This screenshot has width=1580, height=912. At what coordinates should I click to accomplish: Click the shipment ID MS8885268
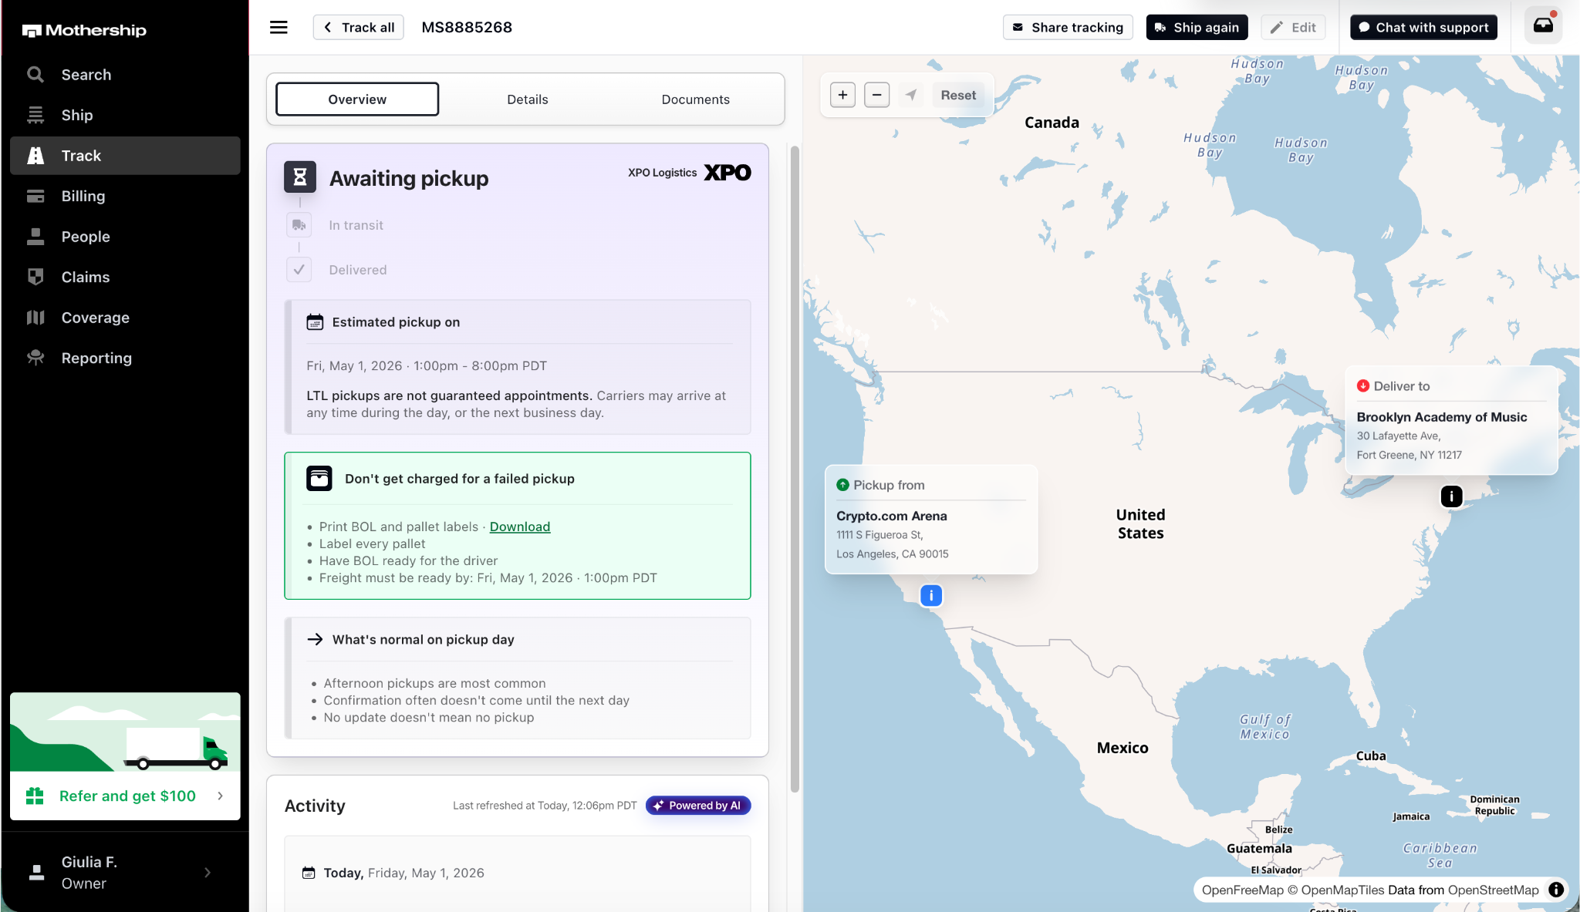pos(467,28)
